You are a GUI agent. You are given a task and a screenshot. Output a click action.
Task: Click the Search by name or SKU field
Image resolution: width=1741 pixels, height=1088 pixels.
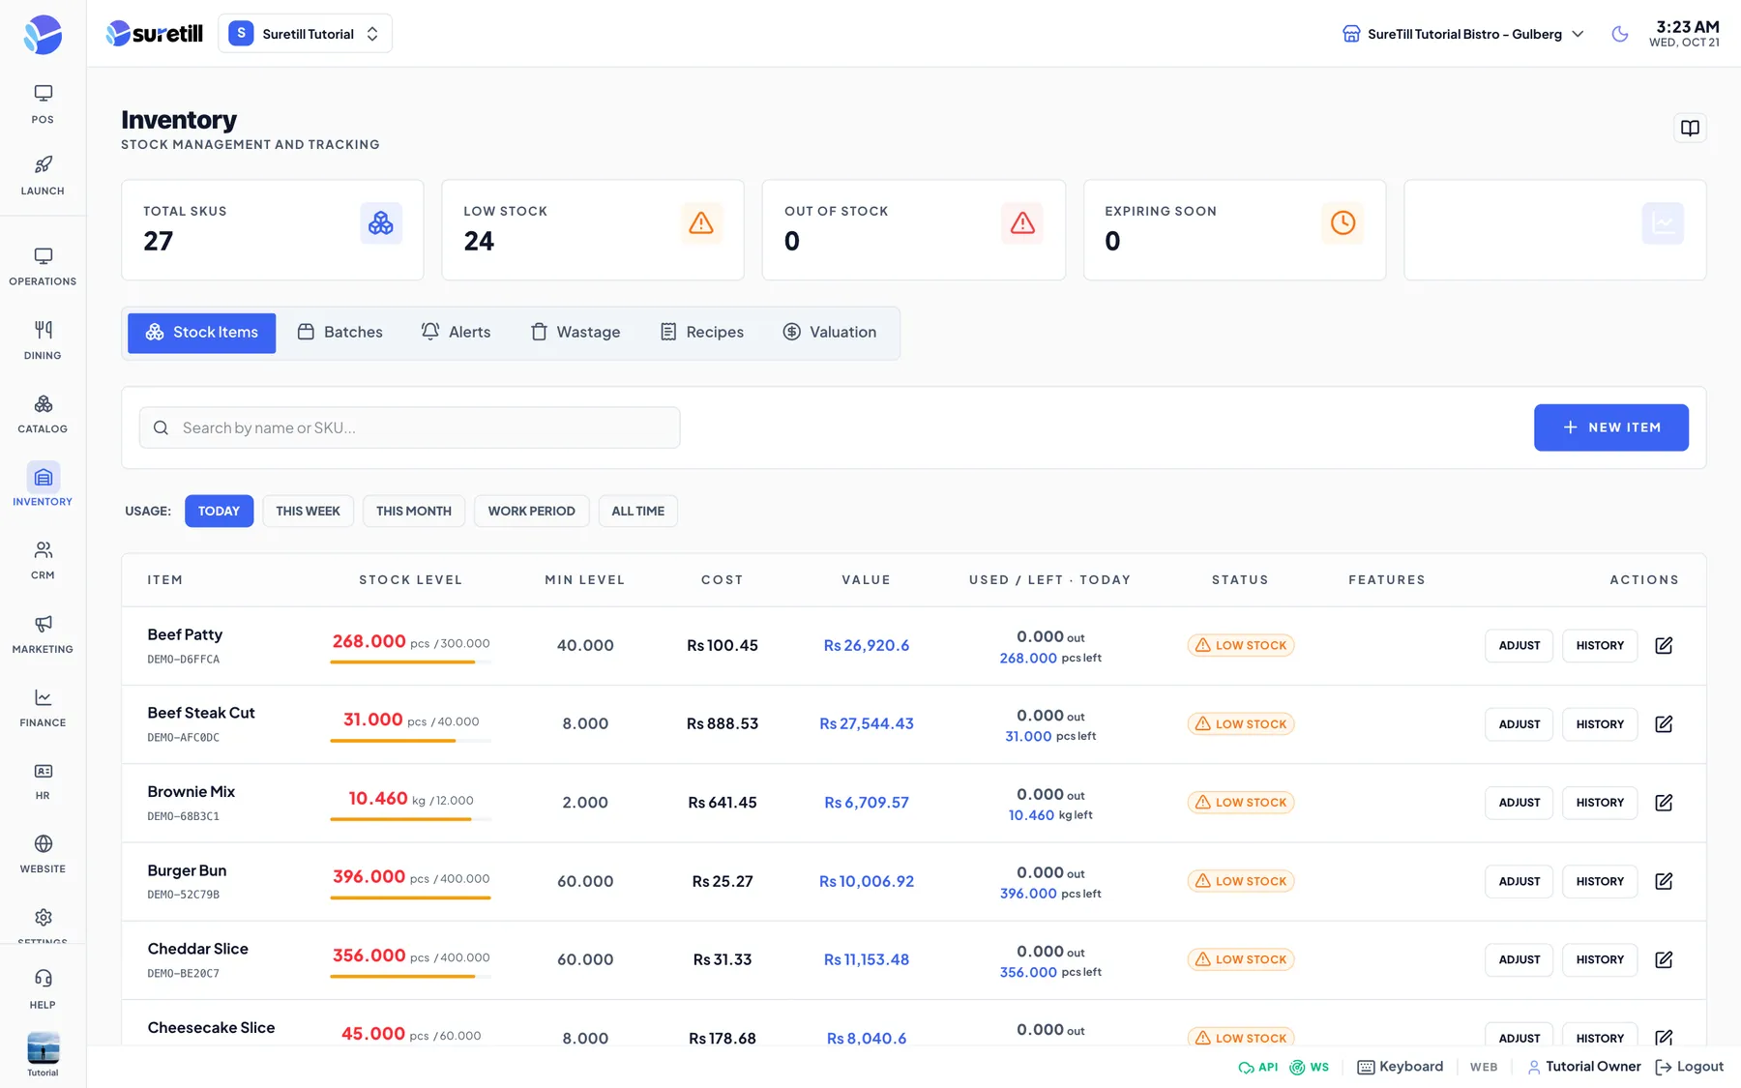pyautogui.click(x=409, y=427)
